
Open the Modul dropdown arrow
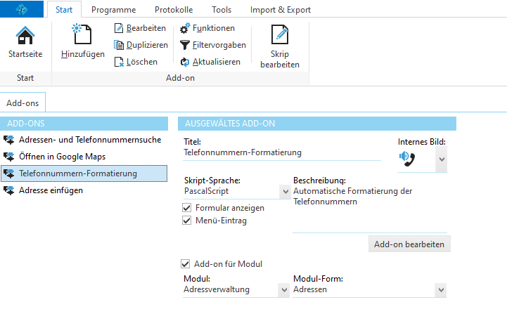(284, 289)
